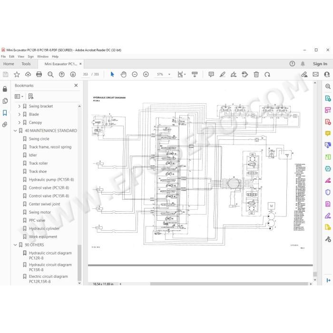Expand the Canopy bookmark

click(x=20, y=123)
